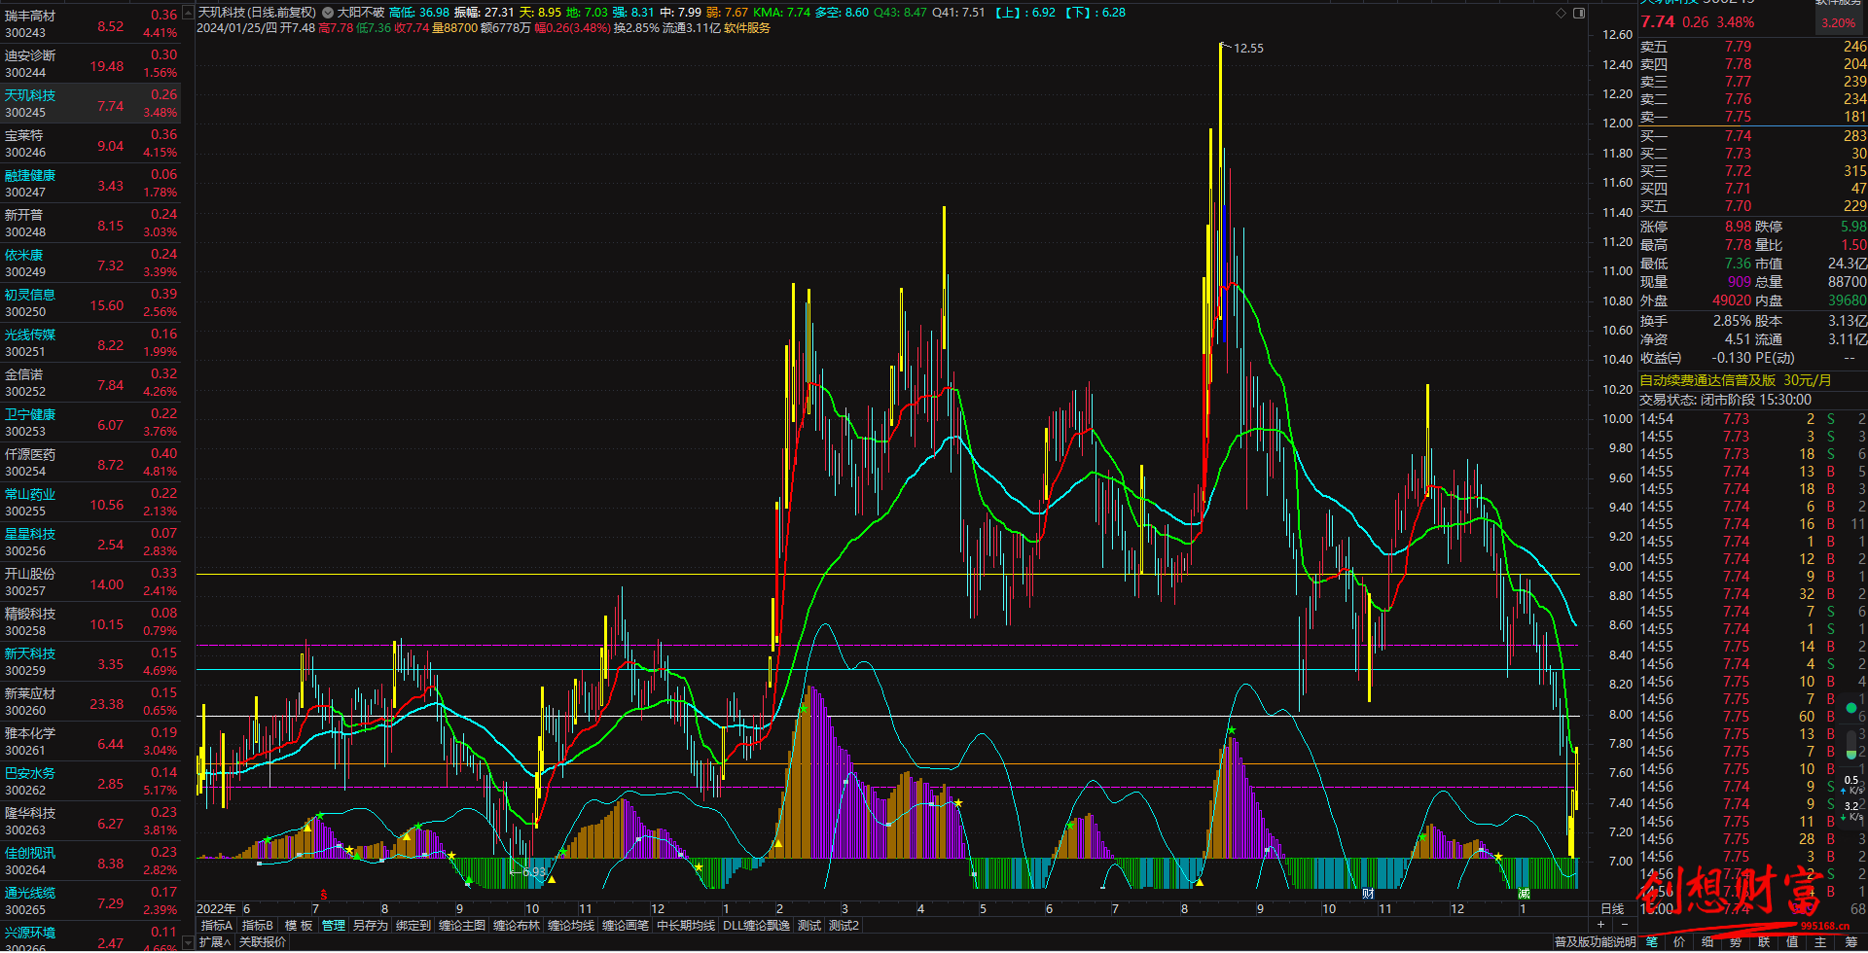Viewport: 1868px width, 953px height.
Task: Select stock 开山股份 300257 in the list
Action: coord(90,582)
